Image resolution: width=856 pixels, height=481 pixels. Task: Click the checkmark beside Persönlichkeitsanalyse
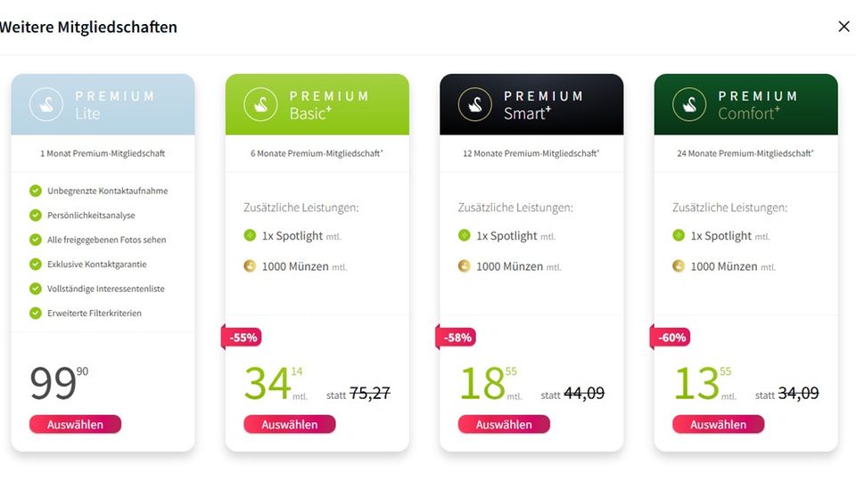point(36,216)
